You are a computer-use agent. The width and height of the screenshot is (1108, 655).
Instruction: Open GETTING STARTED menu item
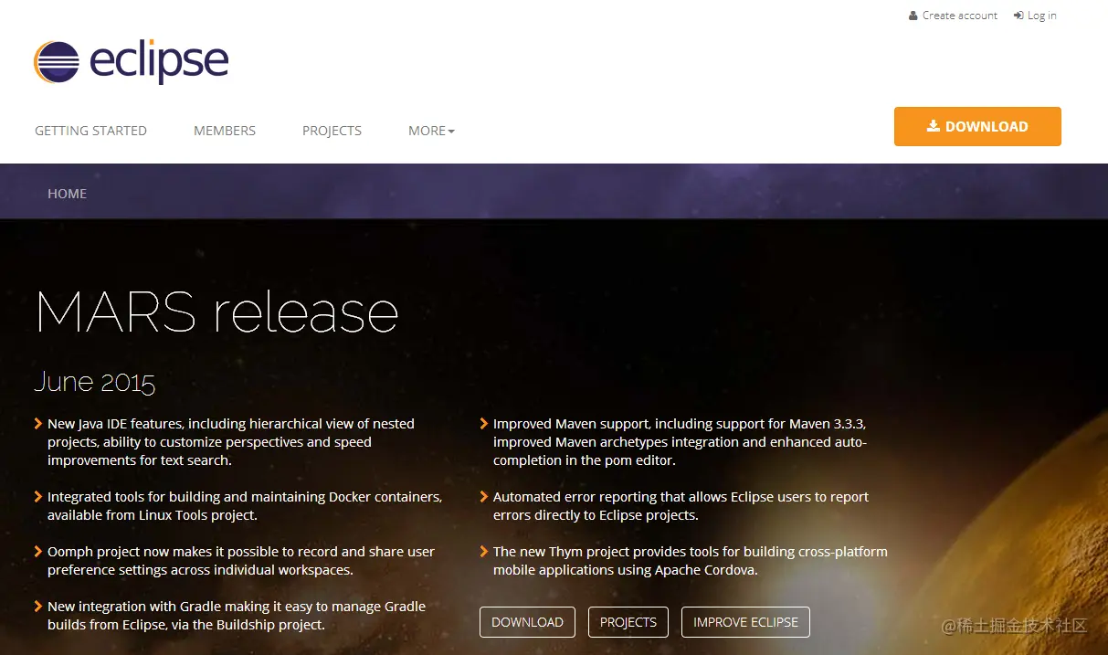point(90,131)
